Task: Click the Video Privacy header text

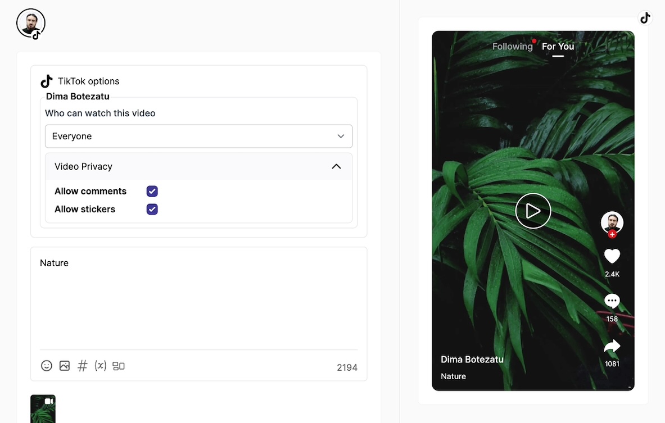Action: tap(84, 167)
